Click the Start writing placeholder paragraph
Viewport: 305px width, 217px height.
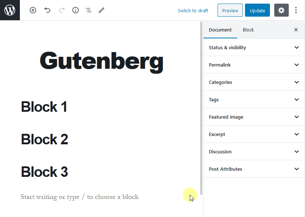(80, 197)
